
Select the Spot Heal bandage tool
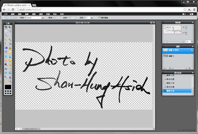[10, 69]
